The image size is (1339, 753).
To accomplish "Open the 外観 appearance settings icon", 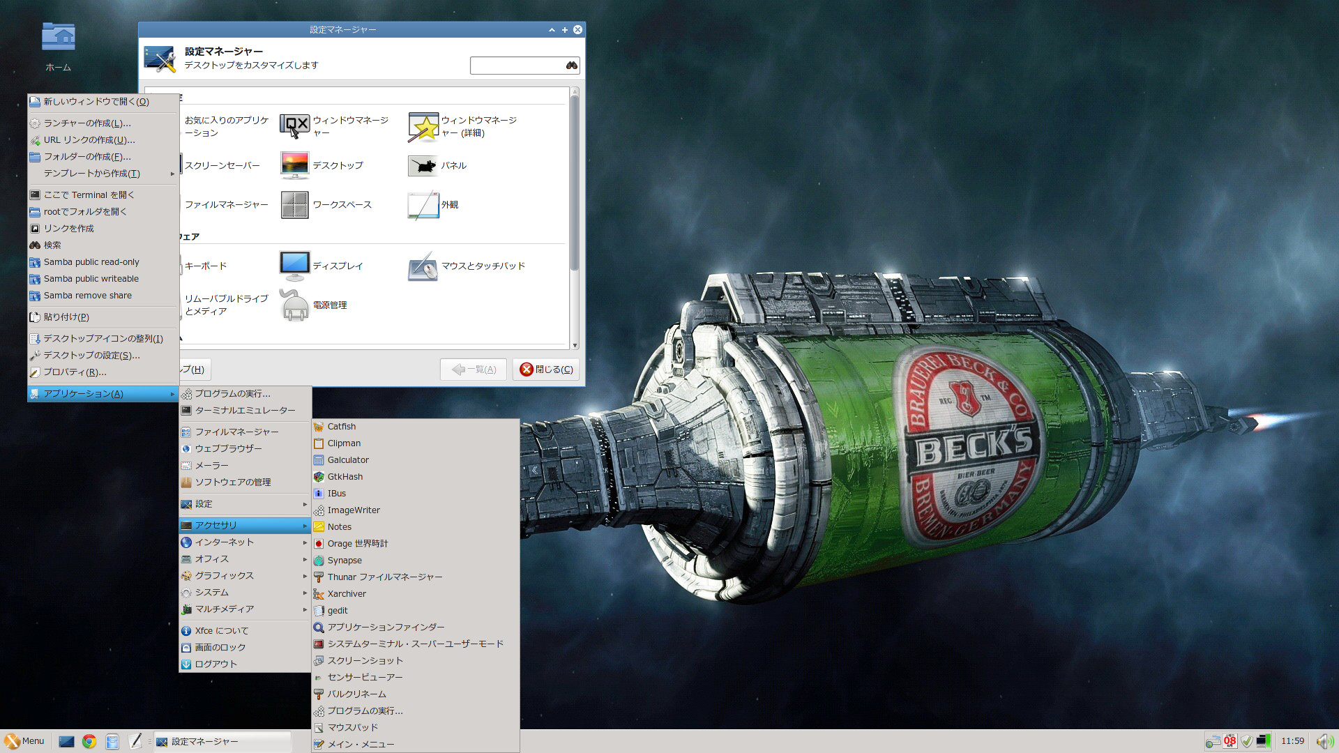I will click(423, 204).
